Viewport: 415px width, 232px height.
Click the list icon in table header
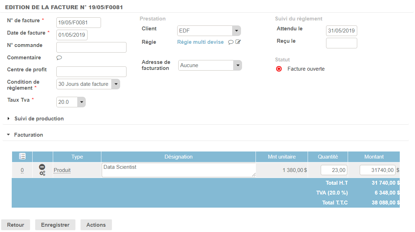point(22,156)
